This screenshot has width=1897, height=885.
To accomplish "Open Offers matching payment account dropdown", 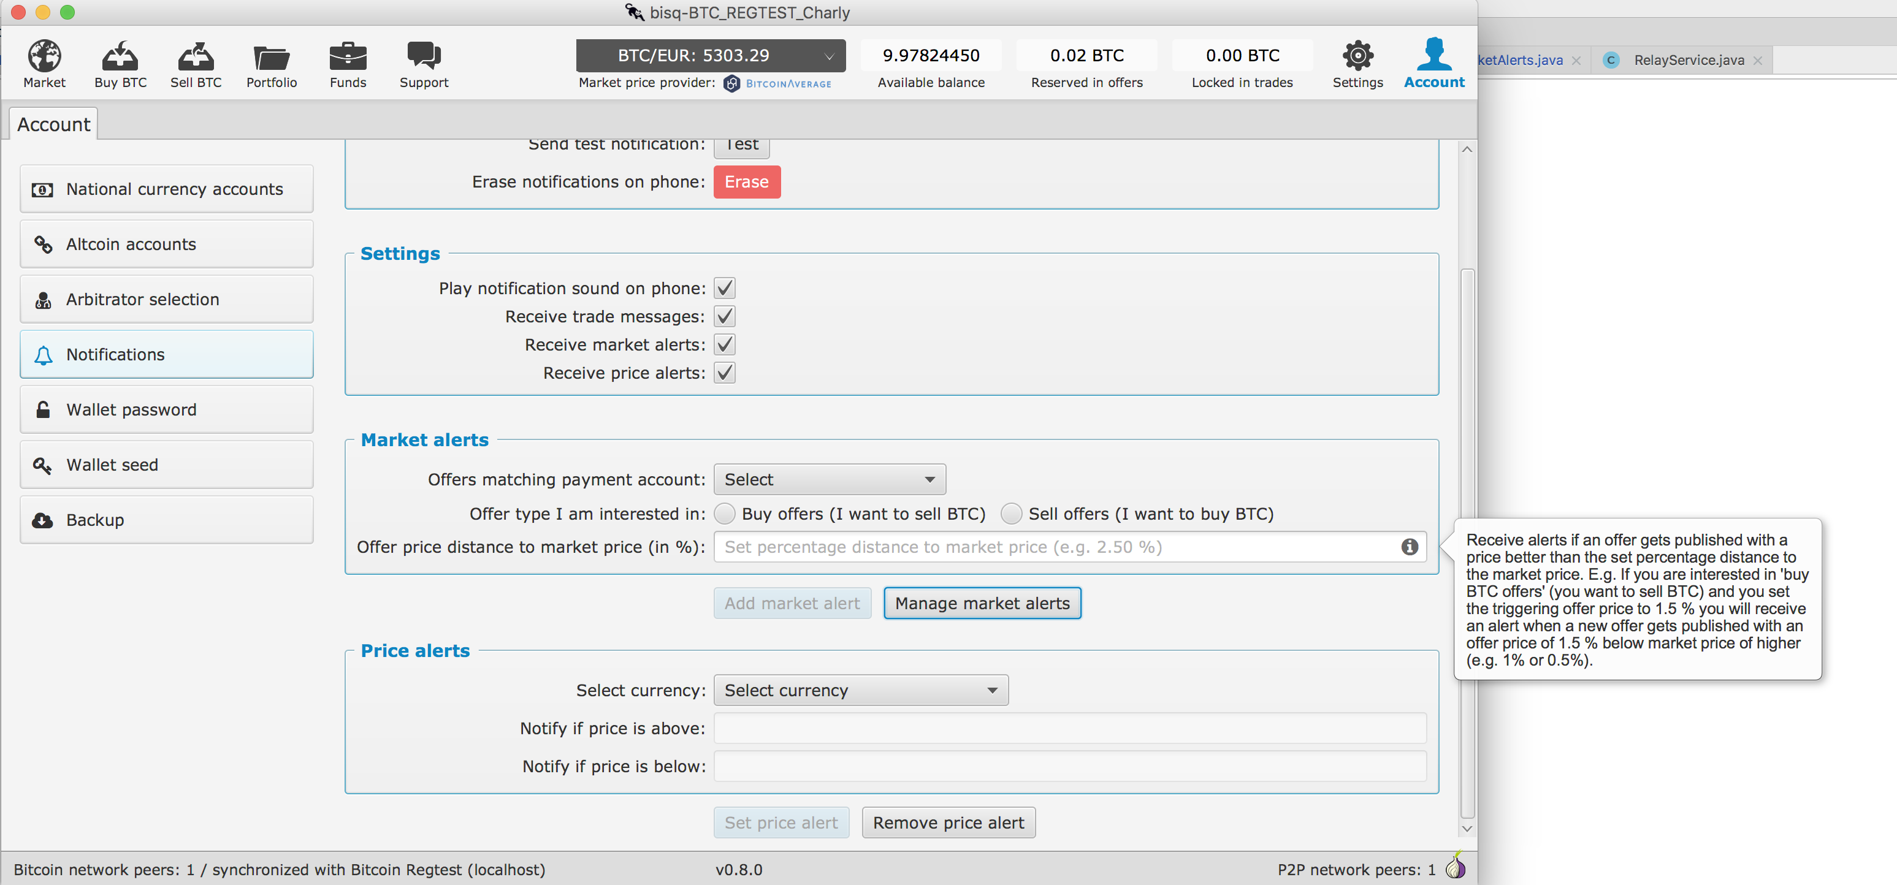I will coord(830,479).
